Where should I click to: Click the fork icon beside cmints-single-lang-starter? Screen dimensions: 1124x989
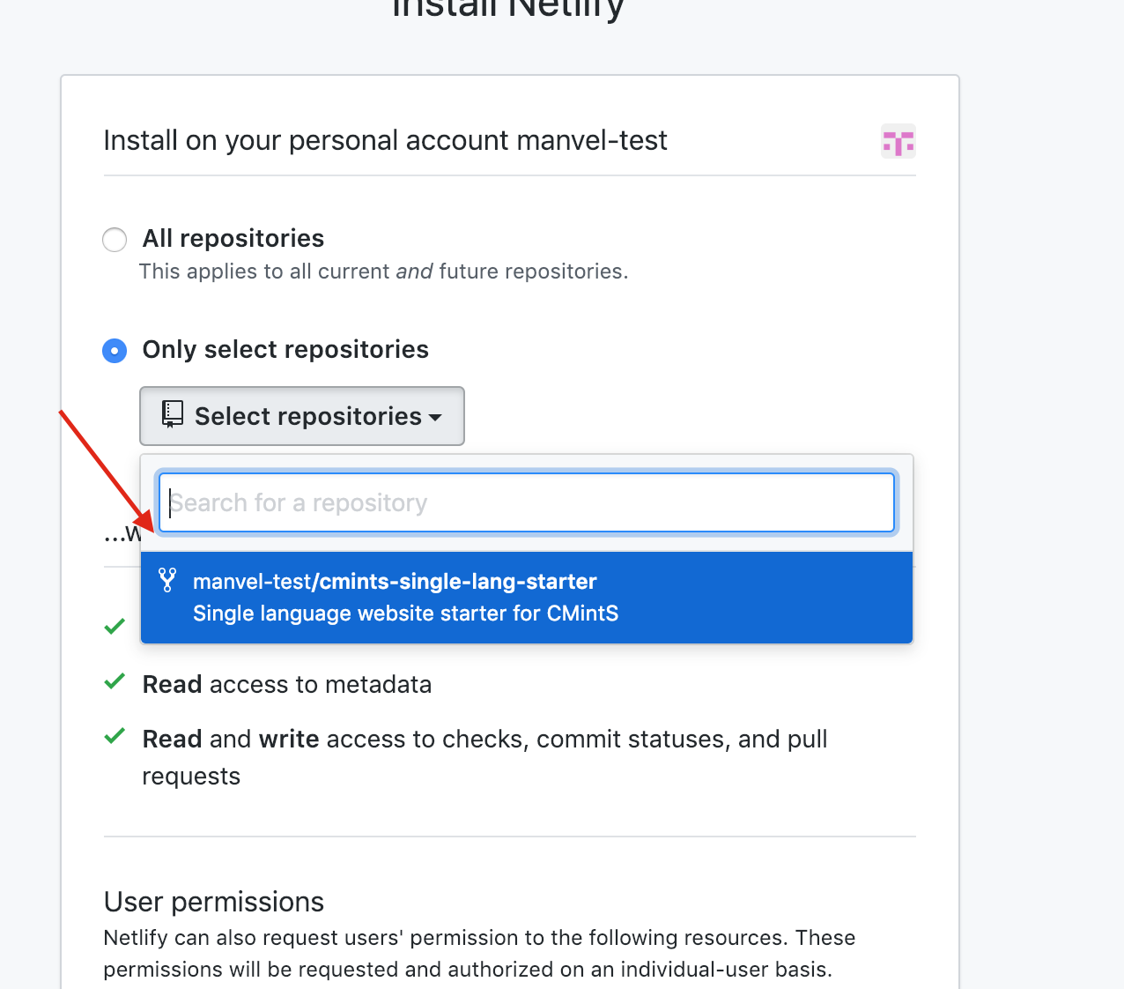coord(167,580)
